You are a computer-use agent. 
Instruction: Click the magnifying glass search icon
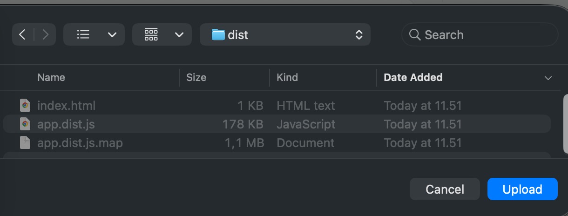click(x=414, y=34)
